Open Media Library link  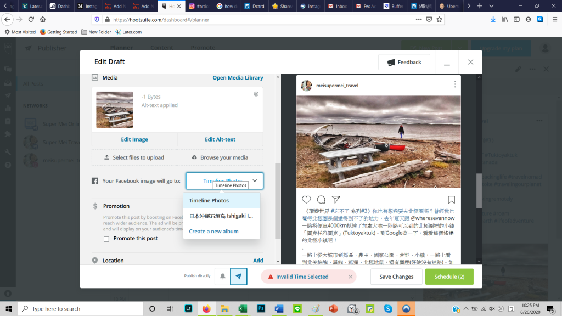tap(238, 78)
